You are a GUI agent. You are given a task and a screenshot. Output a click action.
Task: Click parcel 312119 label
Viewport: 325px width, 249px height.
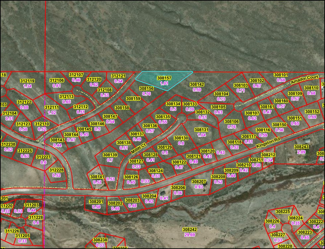point(27,81)
